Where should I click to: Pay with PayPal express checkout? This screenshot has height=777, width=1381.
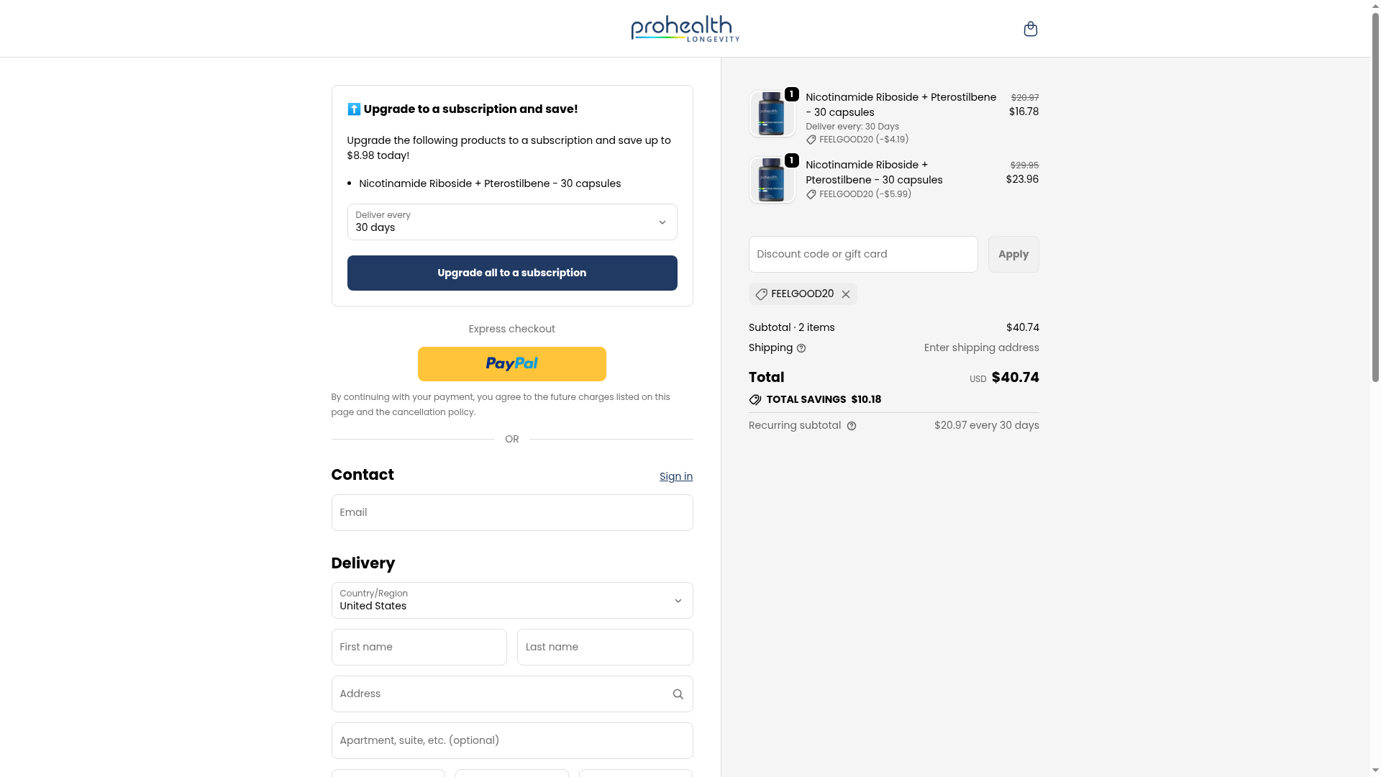[511, 364]
